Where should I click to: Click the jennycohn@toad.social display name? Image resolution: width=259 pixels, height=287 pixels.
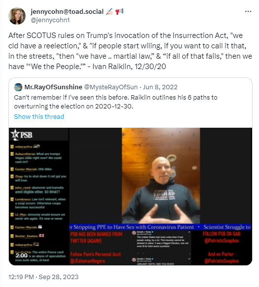point(67,11)
